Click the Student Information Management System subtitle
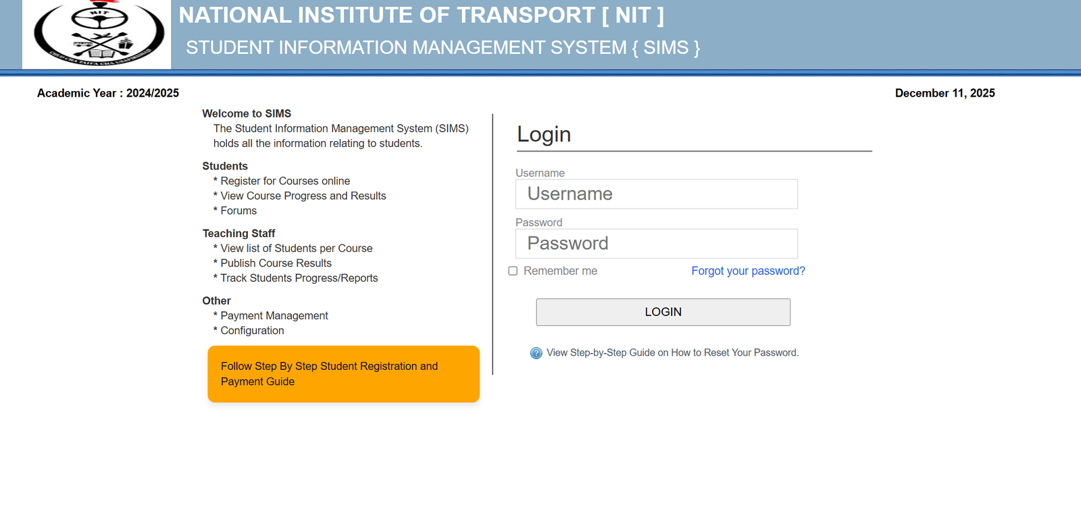1081x505 pixels. (x=443, y=47)
